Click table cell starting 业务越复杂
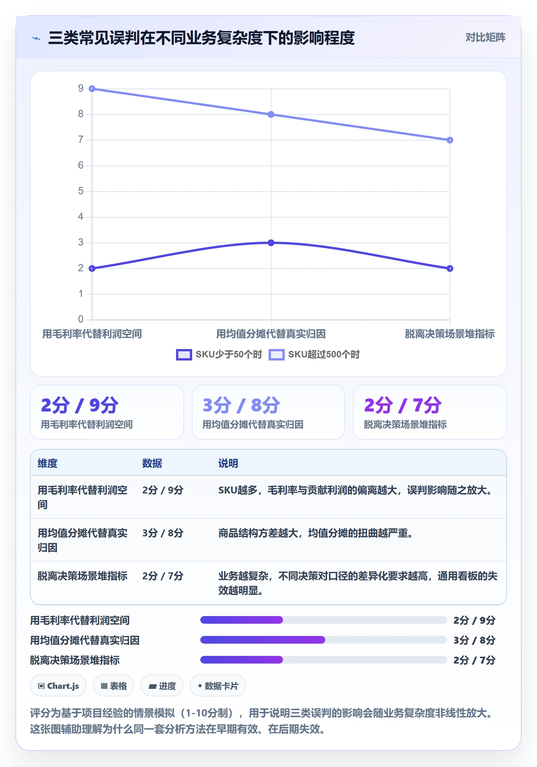The width and height of the screenshot is (537, 767). [358, 583]
